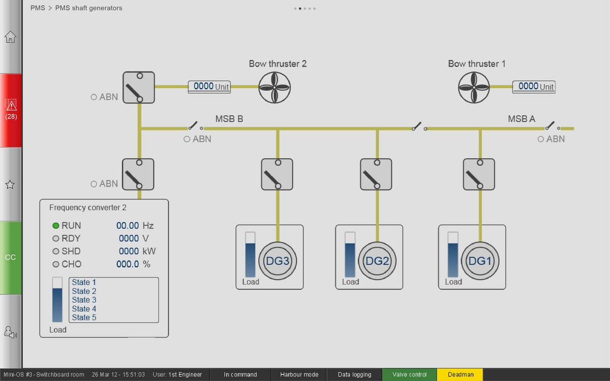Toggle the MSB B bus switch left of label
Viewport: 610px width, 381px height.
point(195,126)
